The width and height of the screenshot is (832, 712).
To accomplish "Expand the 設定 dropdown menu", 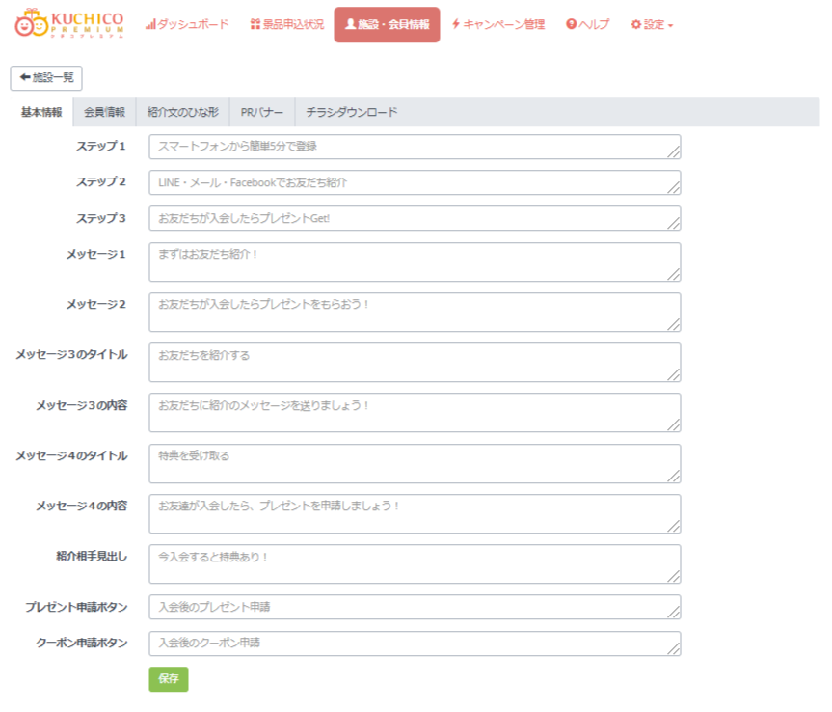I will 652,24.
